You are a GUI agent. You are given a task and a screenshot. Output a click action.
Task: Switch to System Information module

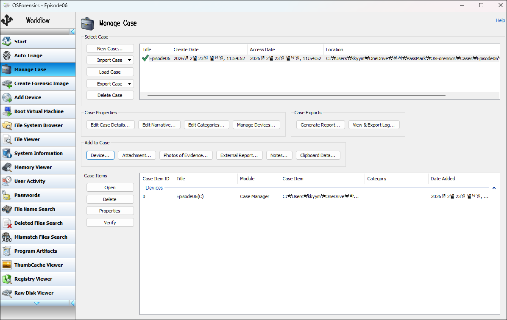point(38,153)
